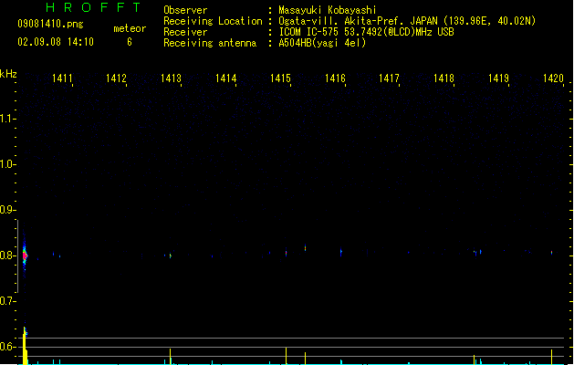The width and height of the screenshot is (574, 365).
Task: Click frequency axis label 1.1
Action: (7, 119)
